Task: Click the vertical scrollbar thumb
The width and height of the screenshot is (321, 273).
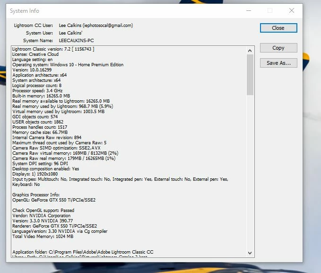Action: click(250, 75)
